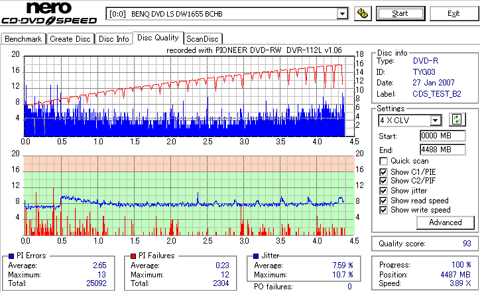
Task: Click the Start button
Action: 400,13
